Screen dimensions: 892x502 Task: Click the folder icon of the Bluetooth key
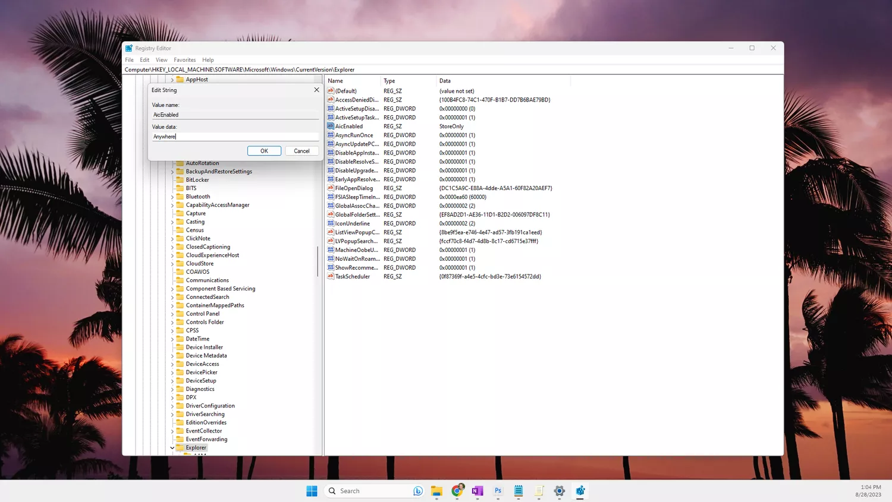(180, 197)
